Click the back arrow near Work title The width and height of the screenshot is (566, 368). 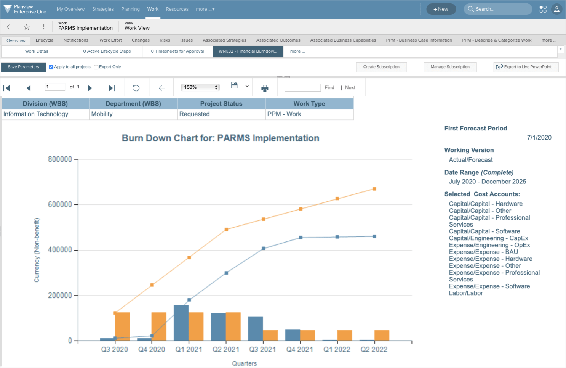10,27
